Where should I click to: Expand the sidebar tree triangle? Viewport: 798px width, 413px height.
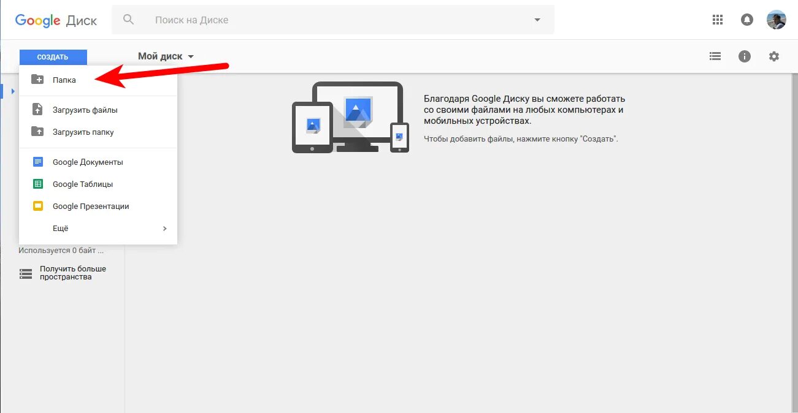pos(12,92)
